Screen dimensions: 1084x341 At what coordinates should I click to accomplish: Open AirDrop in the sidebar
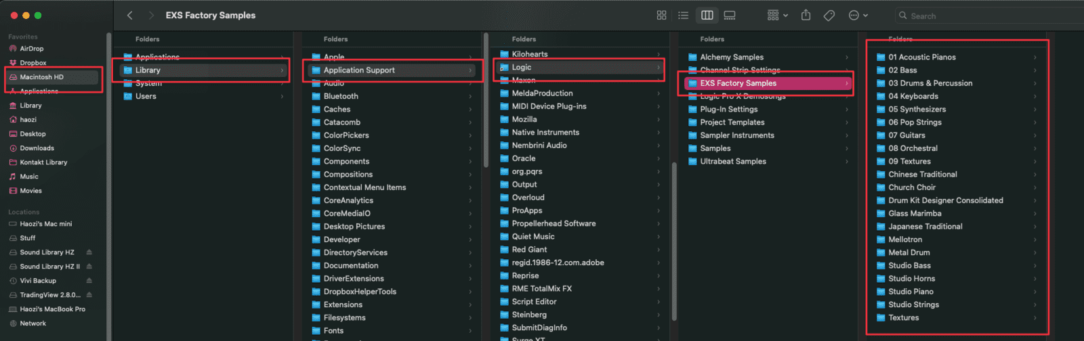(31, 49)
